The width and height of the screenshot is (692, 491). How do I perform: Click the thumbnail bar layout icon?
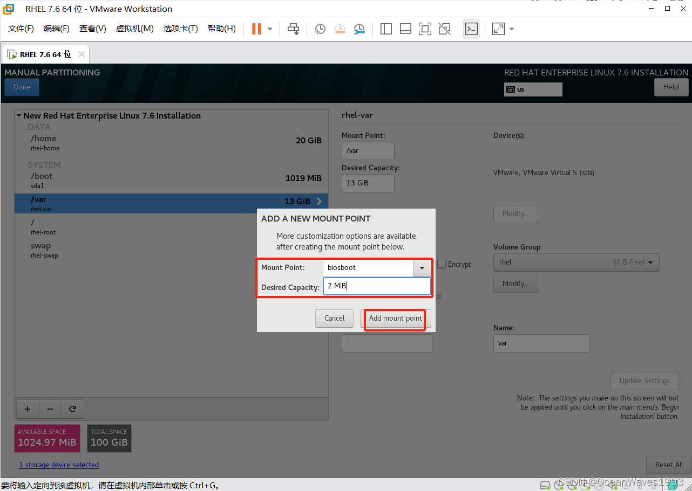tap(405, 29)
